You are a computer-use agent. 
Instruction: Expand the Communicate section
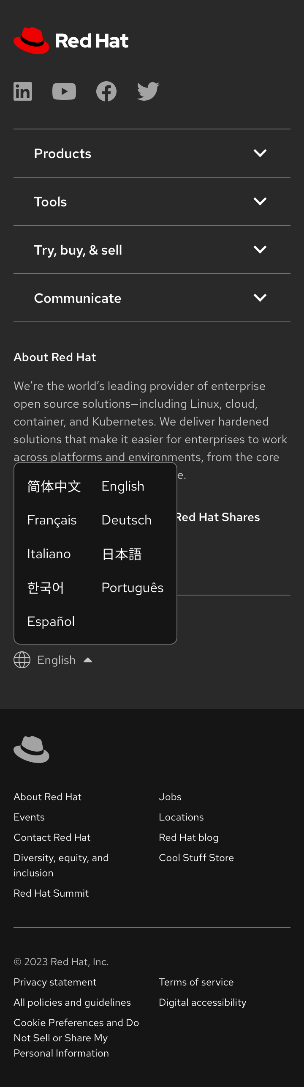tap(152, 298)
